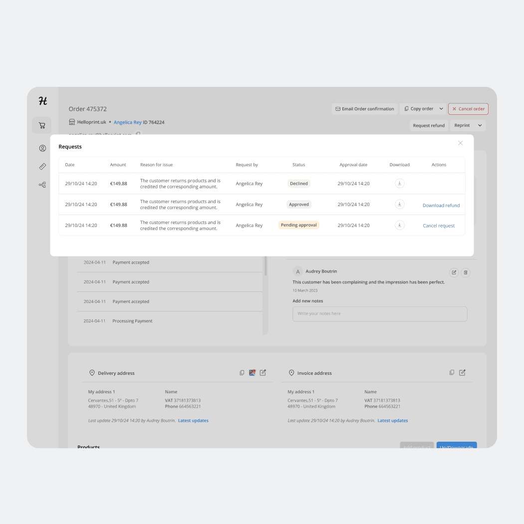Click the notes input field
Image resolution: width=524 pixels, height=524 pixels.
pos(380,313)
